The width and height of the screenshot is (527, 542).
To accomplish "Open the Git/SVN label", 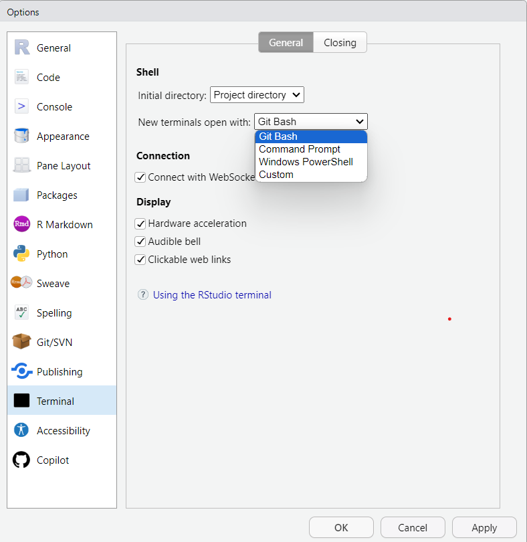I will [x=55, y=342].
